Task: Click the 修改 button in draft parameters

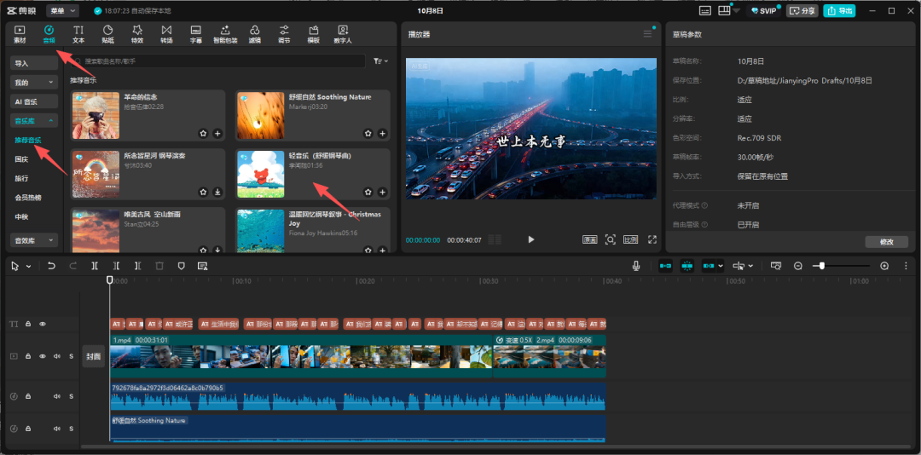Action: [x=886, y=242]
